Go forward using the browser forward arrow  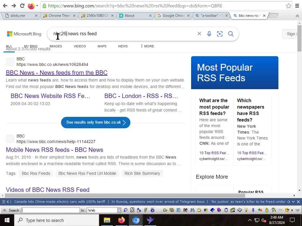14,6
